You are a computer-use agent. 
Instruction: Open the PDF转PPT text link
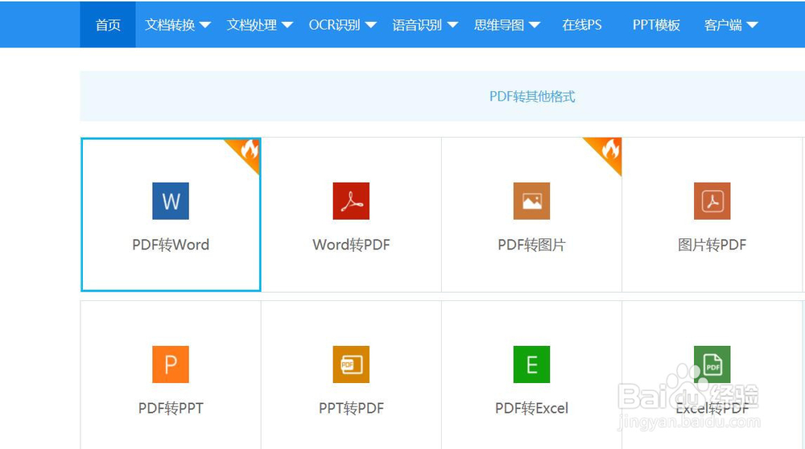tap(171, 409)
